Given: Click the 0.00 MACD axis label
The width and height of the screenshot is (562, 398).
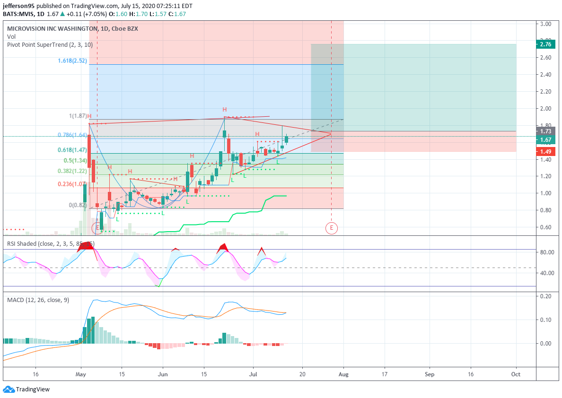Looking at the screenshot, I should click(x=545, y=344).
